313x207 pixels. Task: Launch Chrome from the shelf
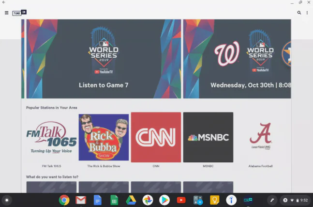64,200
